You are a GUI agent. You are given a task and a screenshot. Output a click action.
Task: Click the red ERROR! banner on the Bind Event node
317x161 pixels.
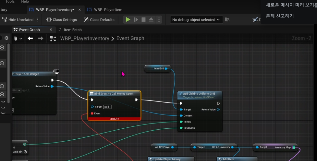[115, 119]
